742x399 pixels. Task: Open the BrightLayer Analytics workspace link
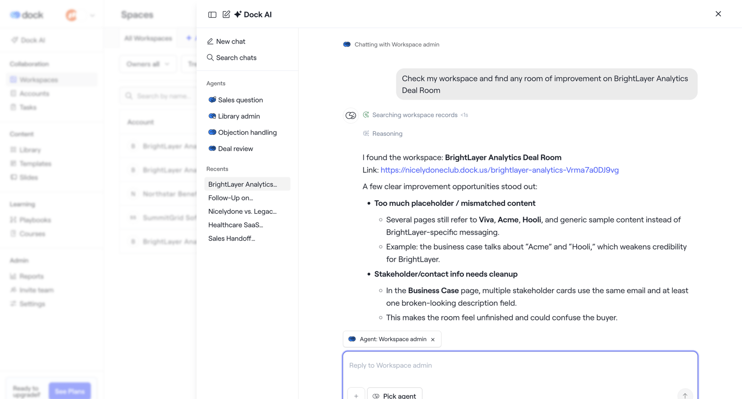click(500, 170)
